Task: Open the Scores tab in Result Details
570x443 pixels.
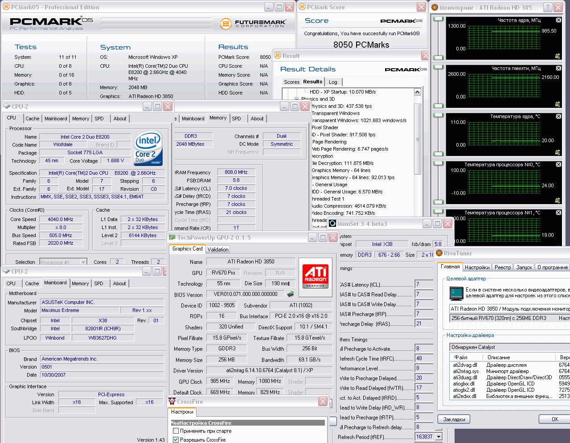Action: (291, 82)
